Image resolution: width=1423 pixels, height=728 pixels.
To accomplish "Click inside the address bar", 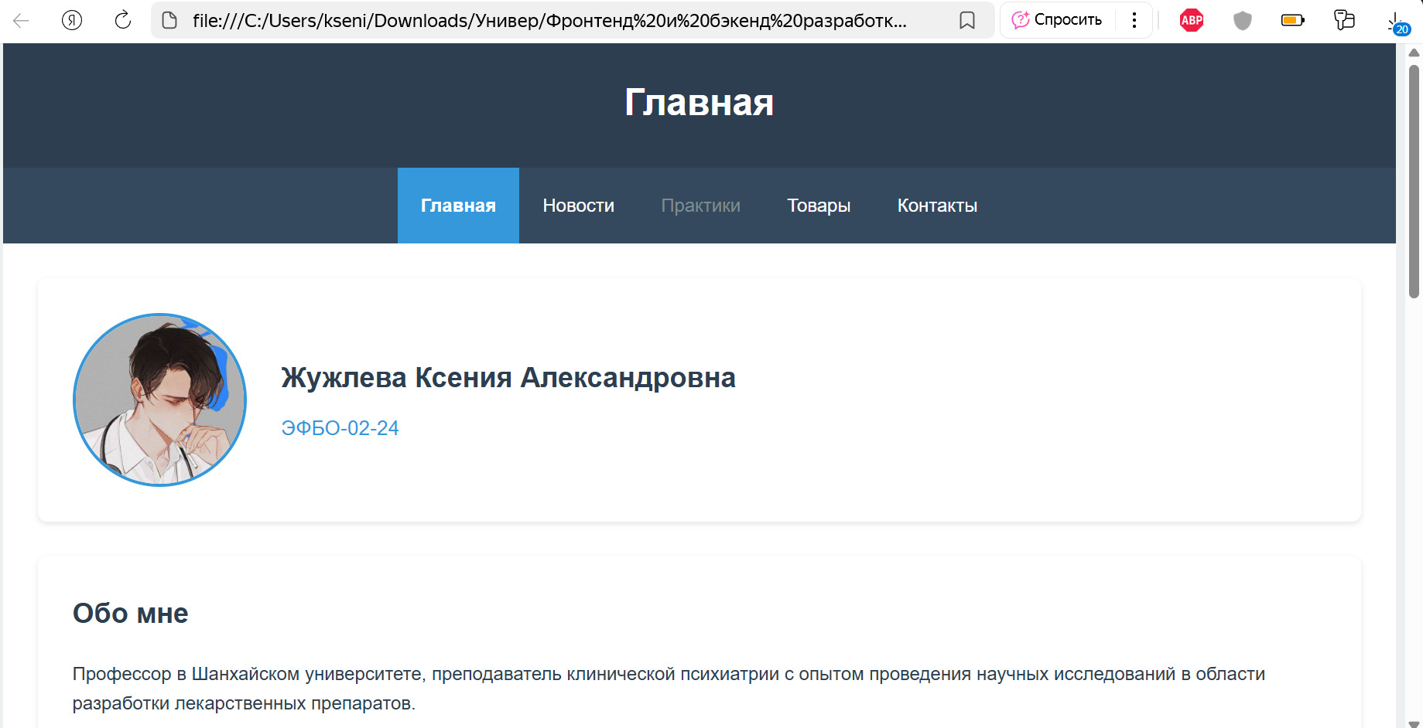I will 542,21.
